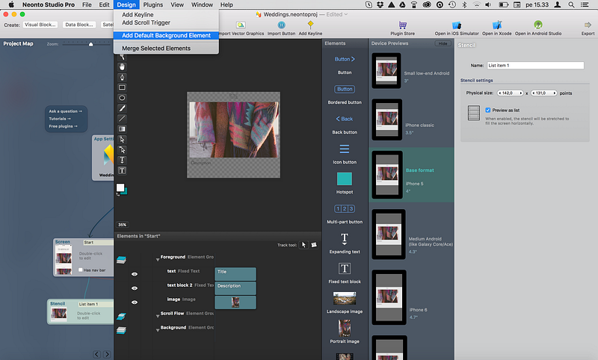Toggle the Has nav bar checkbox
Screen dimensions: 598x360
[81, 270]
